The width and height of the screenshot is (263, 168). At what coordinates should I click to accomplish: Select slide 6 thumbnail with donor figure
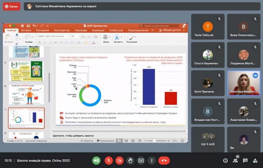[x=26, y=94]
